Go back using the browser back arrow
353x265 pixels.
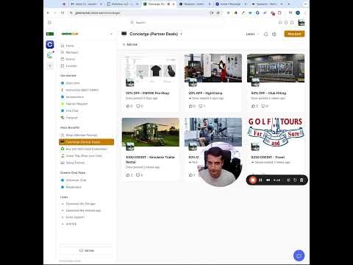click(x=49, y=13)
